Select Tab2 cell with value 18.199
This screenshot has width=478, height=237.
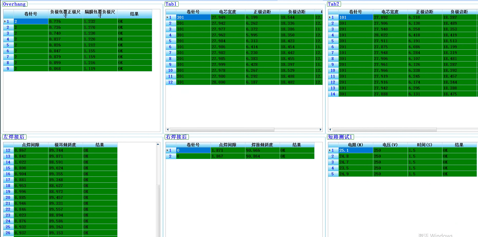click(x=460, y=47)
